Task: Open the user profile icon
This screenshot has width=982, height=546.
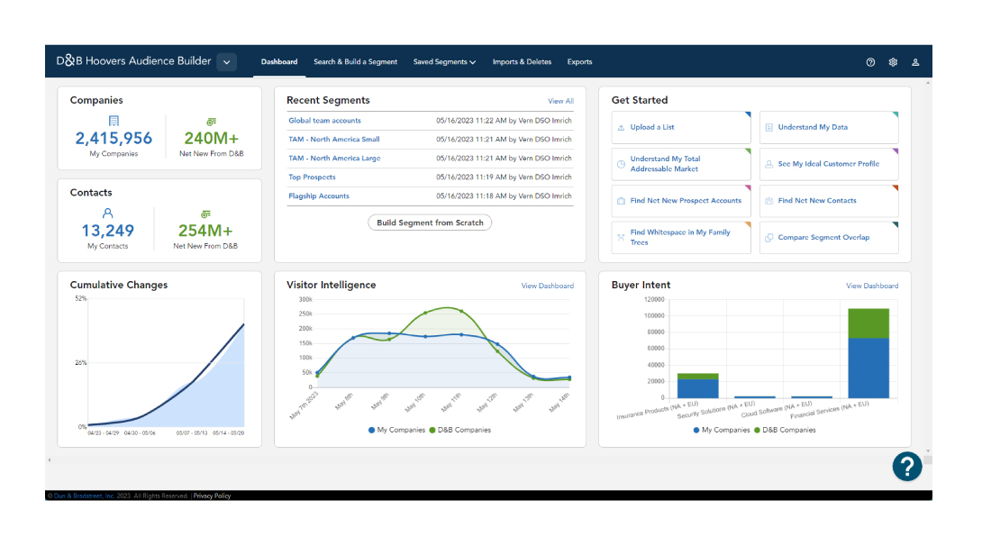Action: click(915, 62)
